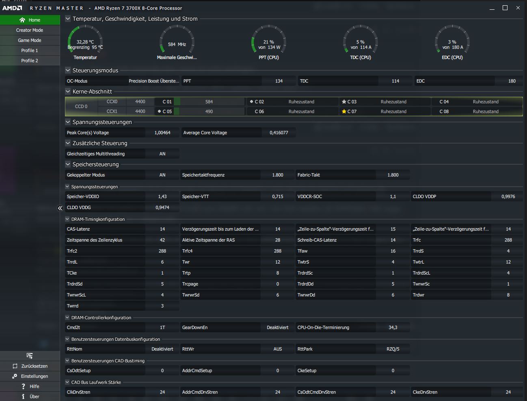Viewport: 527px width, 401px height.
Task: Click the dot indicator next to C 05
Action: click(x=159, y=111)
